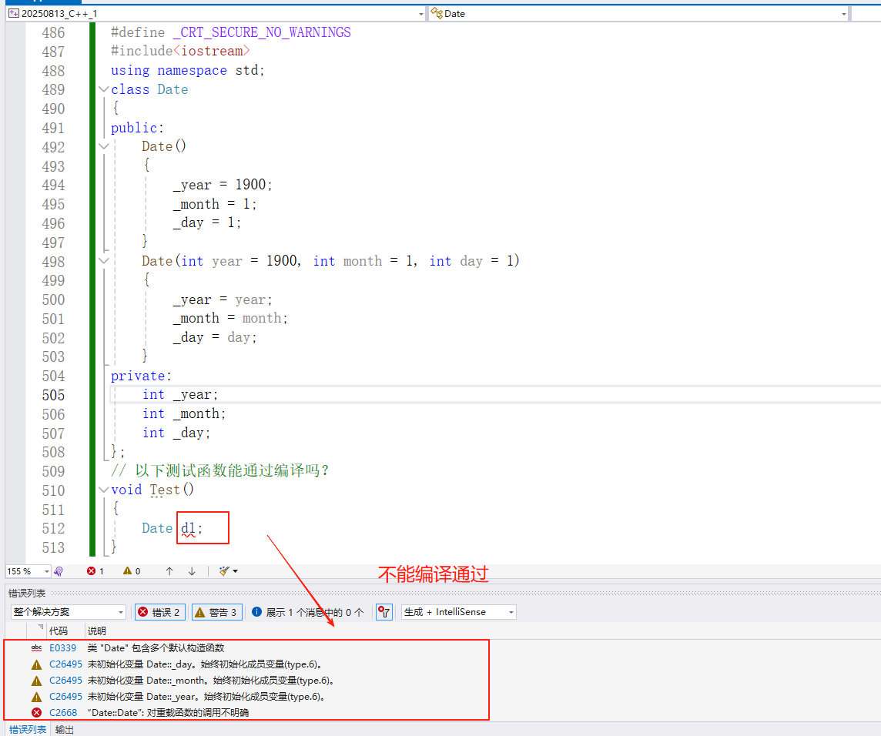Click the E0339 IntelliSense abc icon
The width and height of the screenshot is (881, 736).
(36, 647)
